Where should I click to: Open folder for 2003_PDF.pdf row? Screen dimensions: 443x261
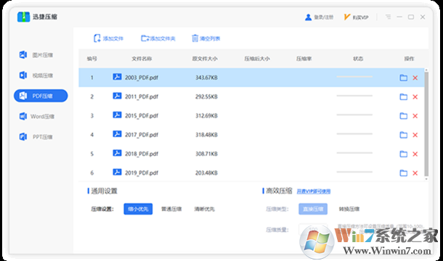pos(404,78)
